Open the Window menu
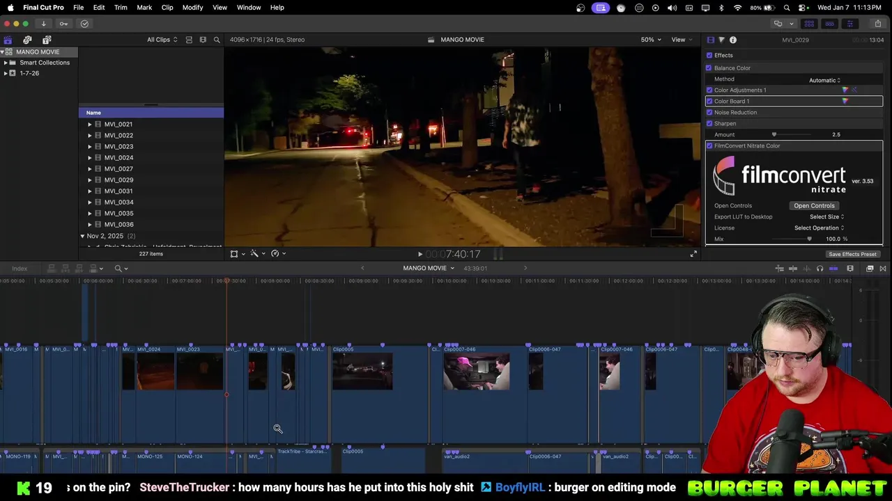 point(249,8)
